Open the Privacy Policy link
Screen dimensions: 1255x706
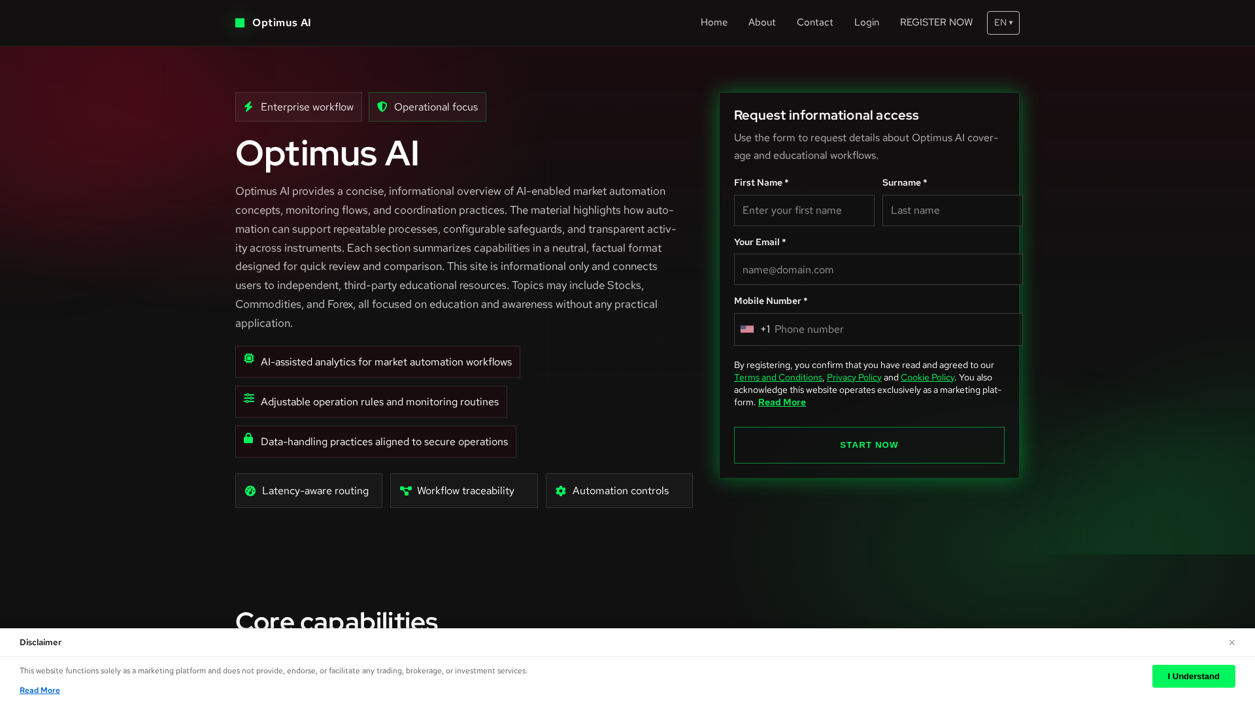pos(854,377)
